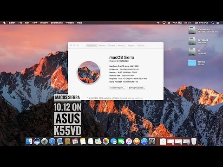Open Spotlight search magnifier icon
The width and height of the screenshot is (223, 167).
(x=213, y=23)
